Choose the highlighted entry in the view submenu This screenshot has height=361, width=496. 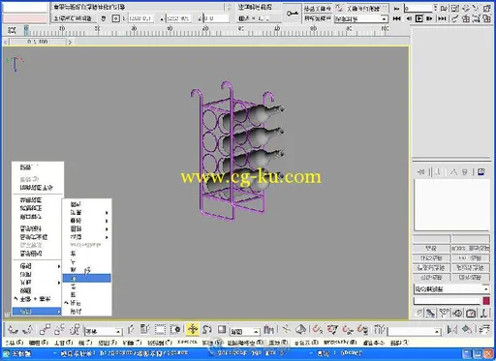click(87, 278)
